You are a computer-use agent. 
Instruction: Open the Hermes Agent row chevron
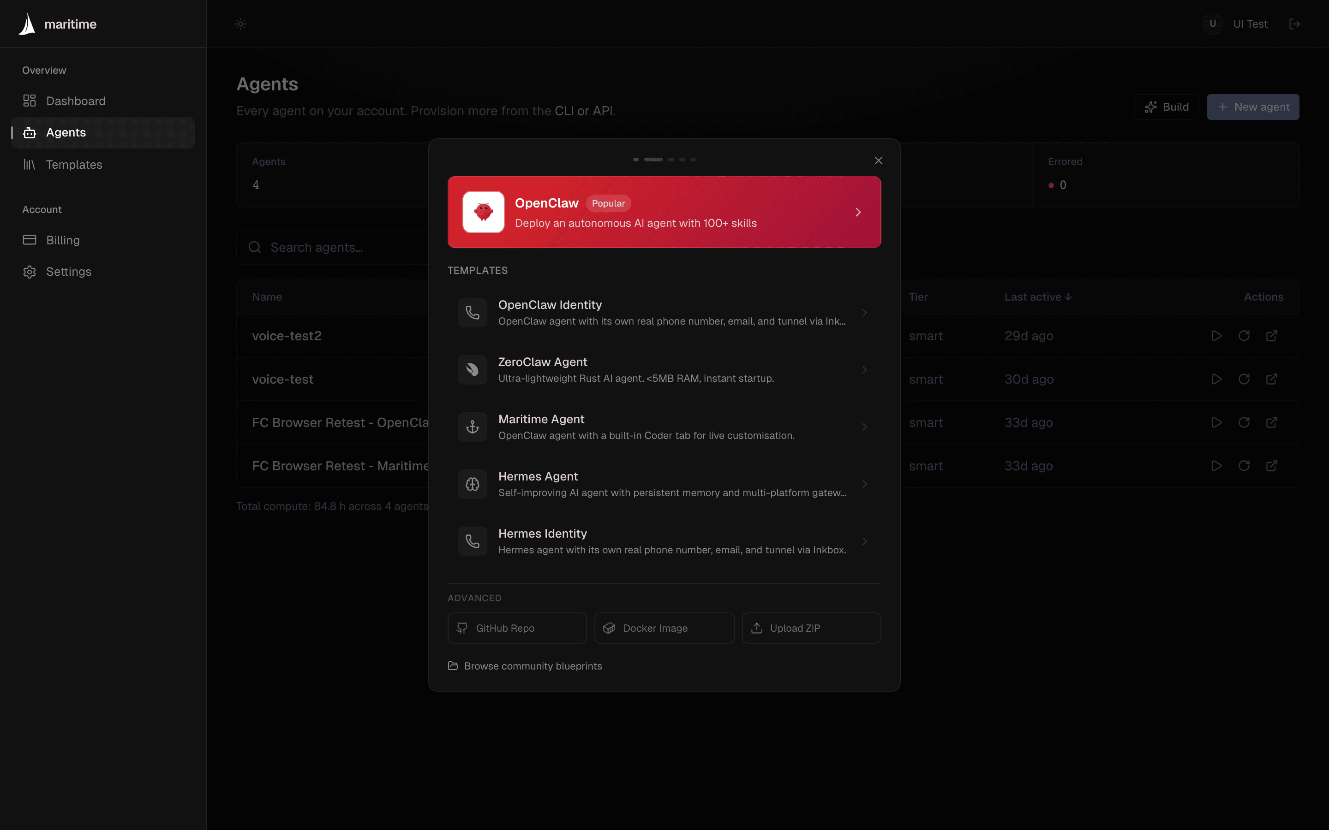pyautogui.click(x=864, y=484)
